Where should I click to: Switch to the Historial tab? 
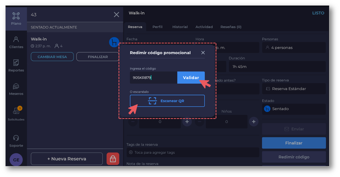tap(180, 27)
